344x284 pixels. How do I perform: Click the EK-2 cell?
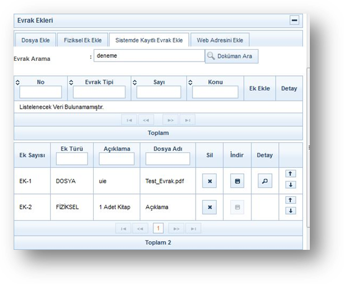(x=32, y=207)
